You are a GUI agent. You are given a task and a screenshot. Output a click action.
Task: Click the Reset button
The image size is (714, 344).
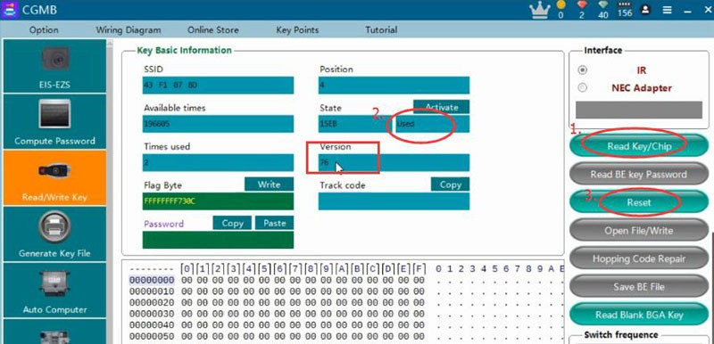tap(639, 202)
